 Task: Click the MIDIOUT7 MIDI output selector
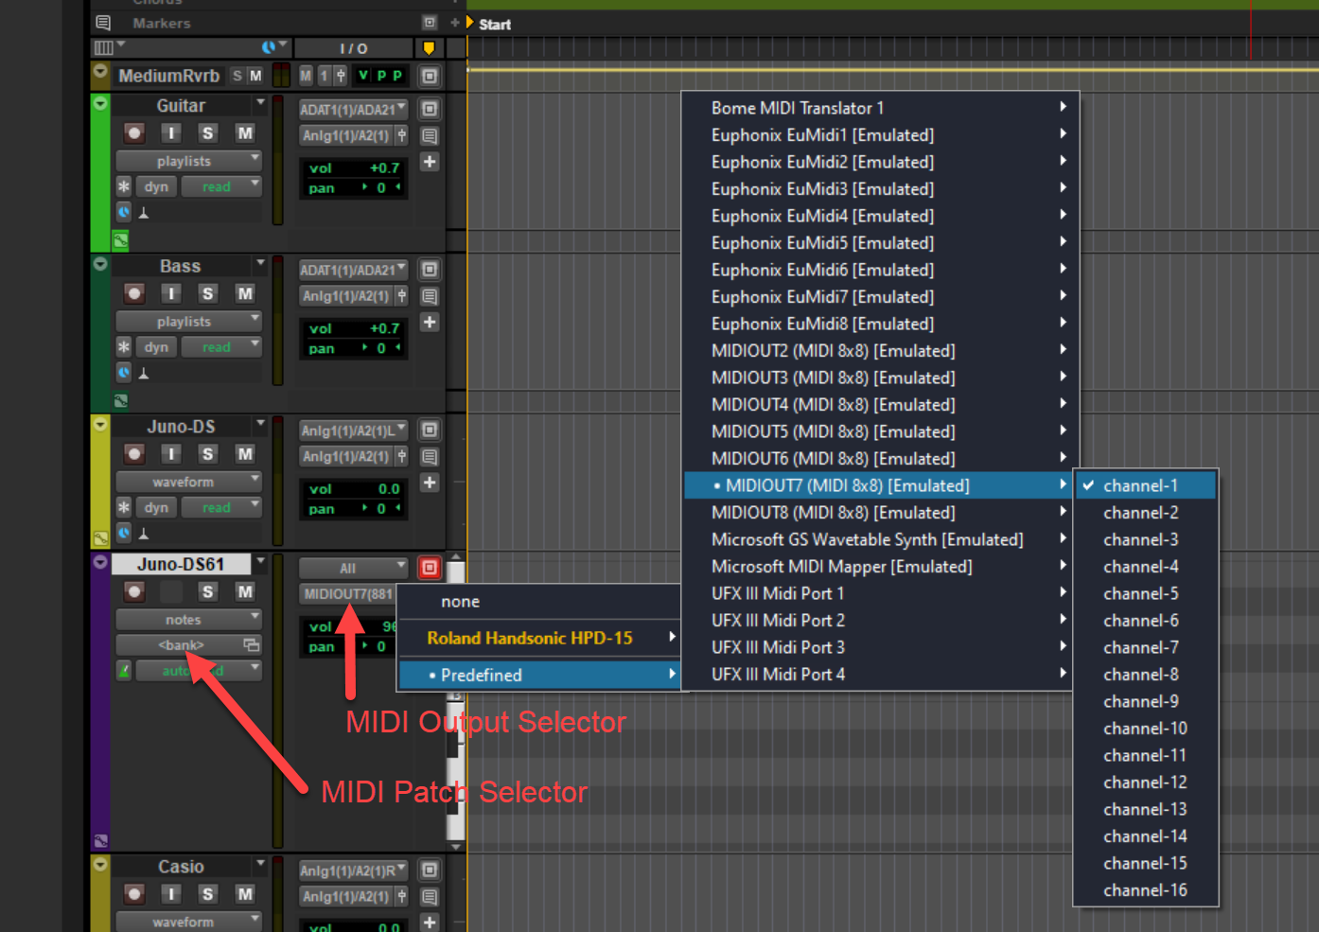(x=347, y=594)
